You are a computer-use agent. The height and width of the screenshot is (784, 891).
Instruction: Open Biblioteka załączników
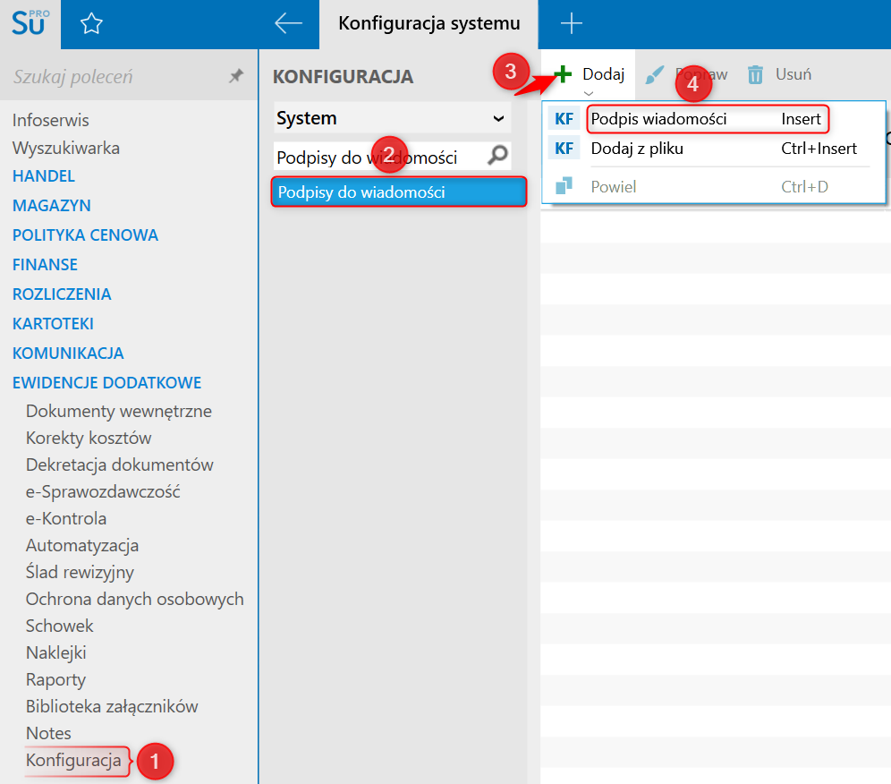click(x=112, y=707)
